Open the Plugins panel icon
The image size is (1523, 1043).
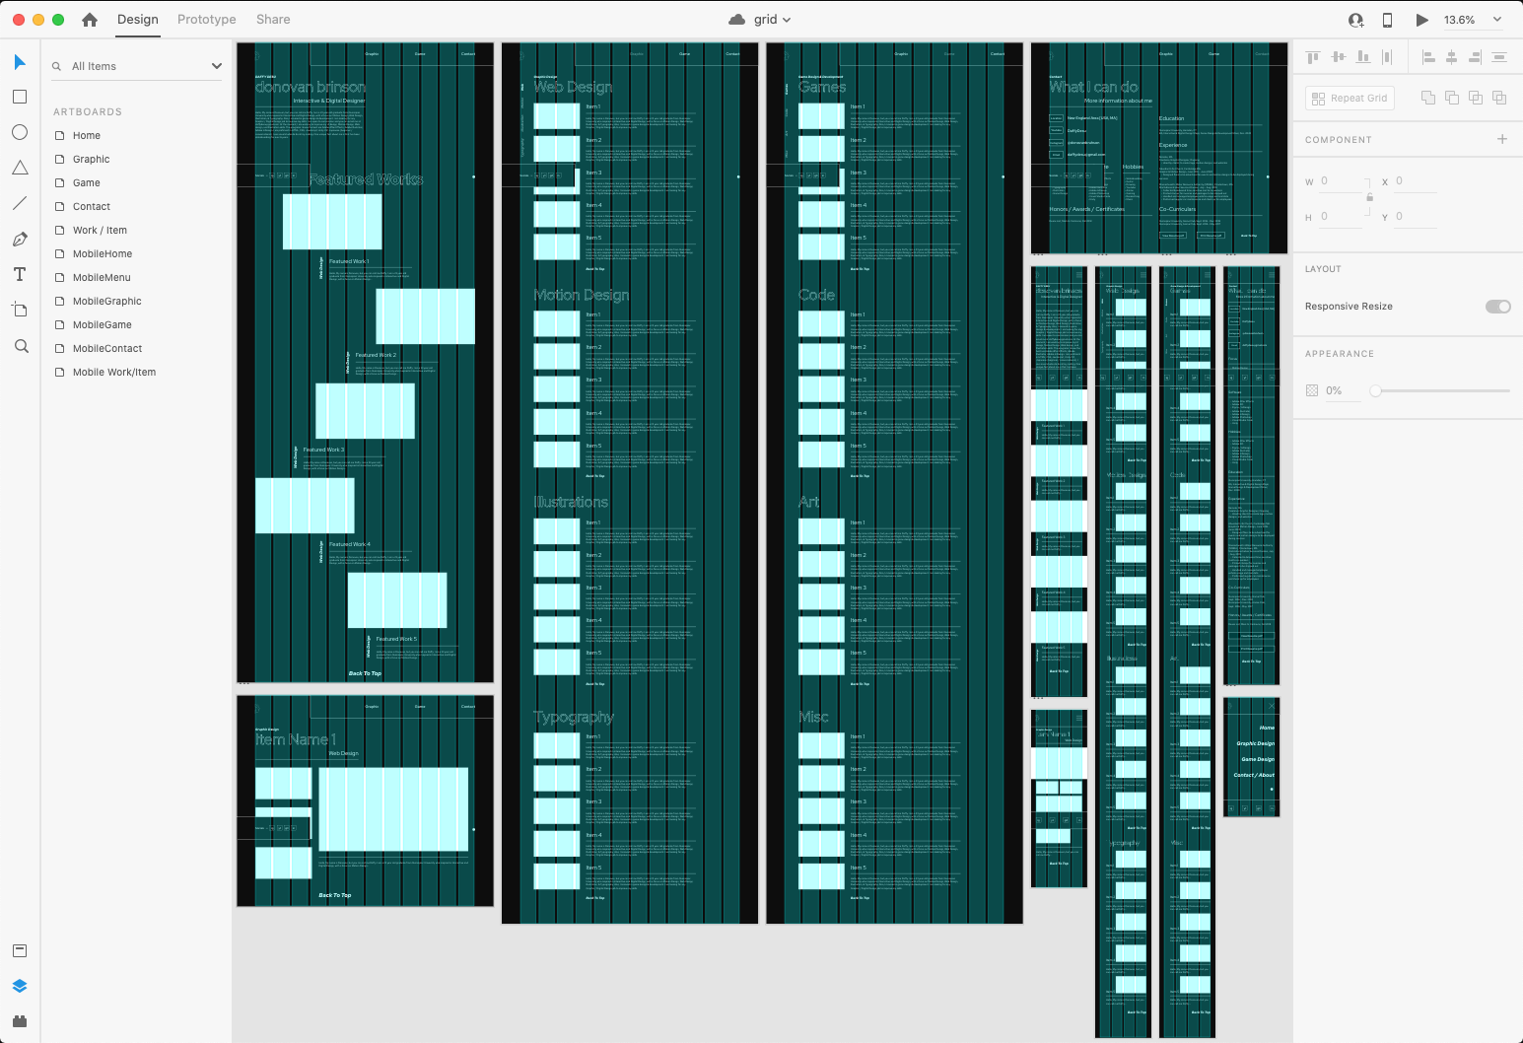[20, 1021]
